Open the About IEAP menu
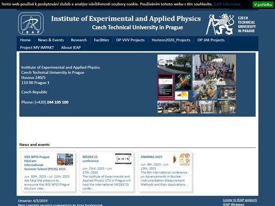This screenshot has width=275, height=206. tap(71, 48)
